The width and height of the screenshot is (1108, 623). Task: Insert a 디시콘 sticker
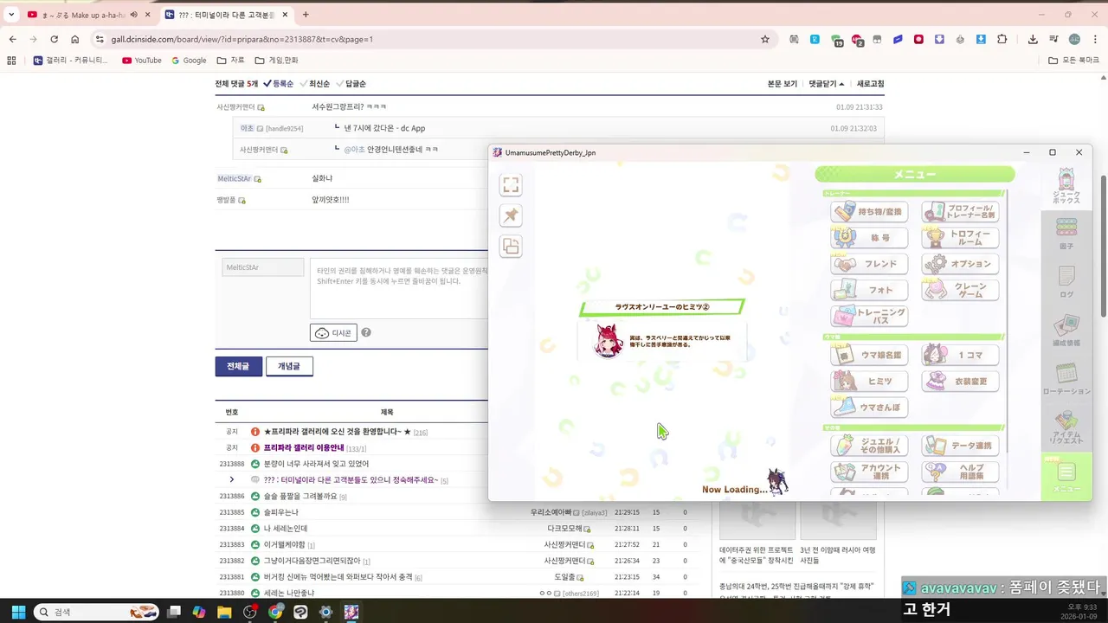333,332
